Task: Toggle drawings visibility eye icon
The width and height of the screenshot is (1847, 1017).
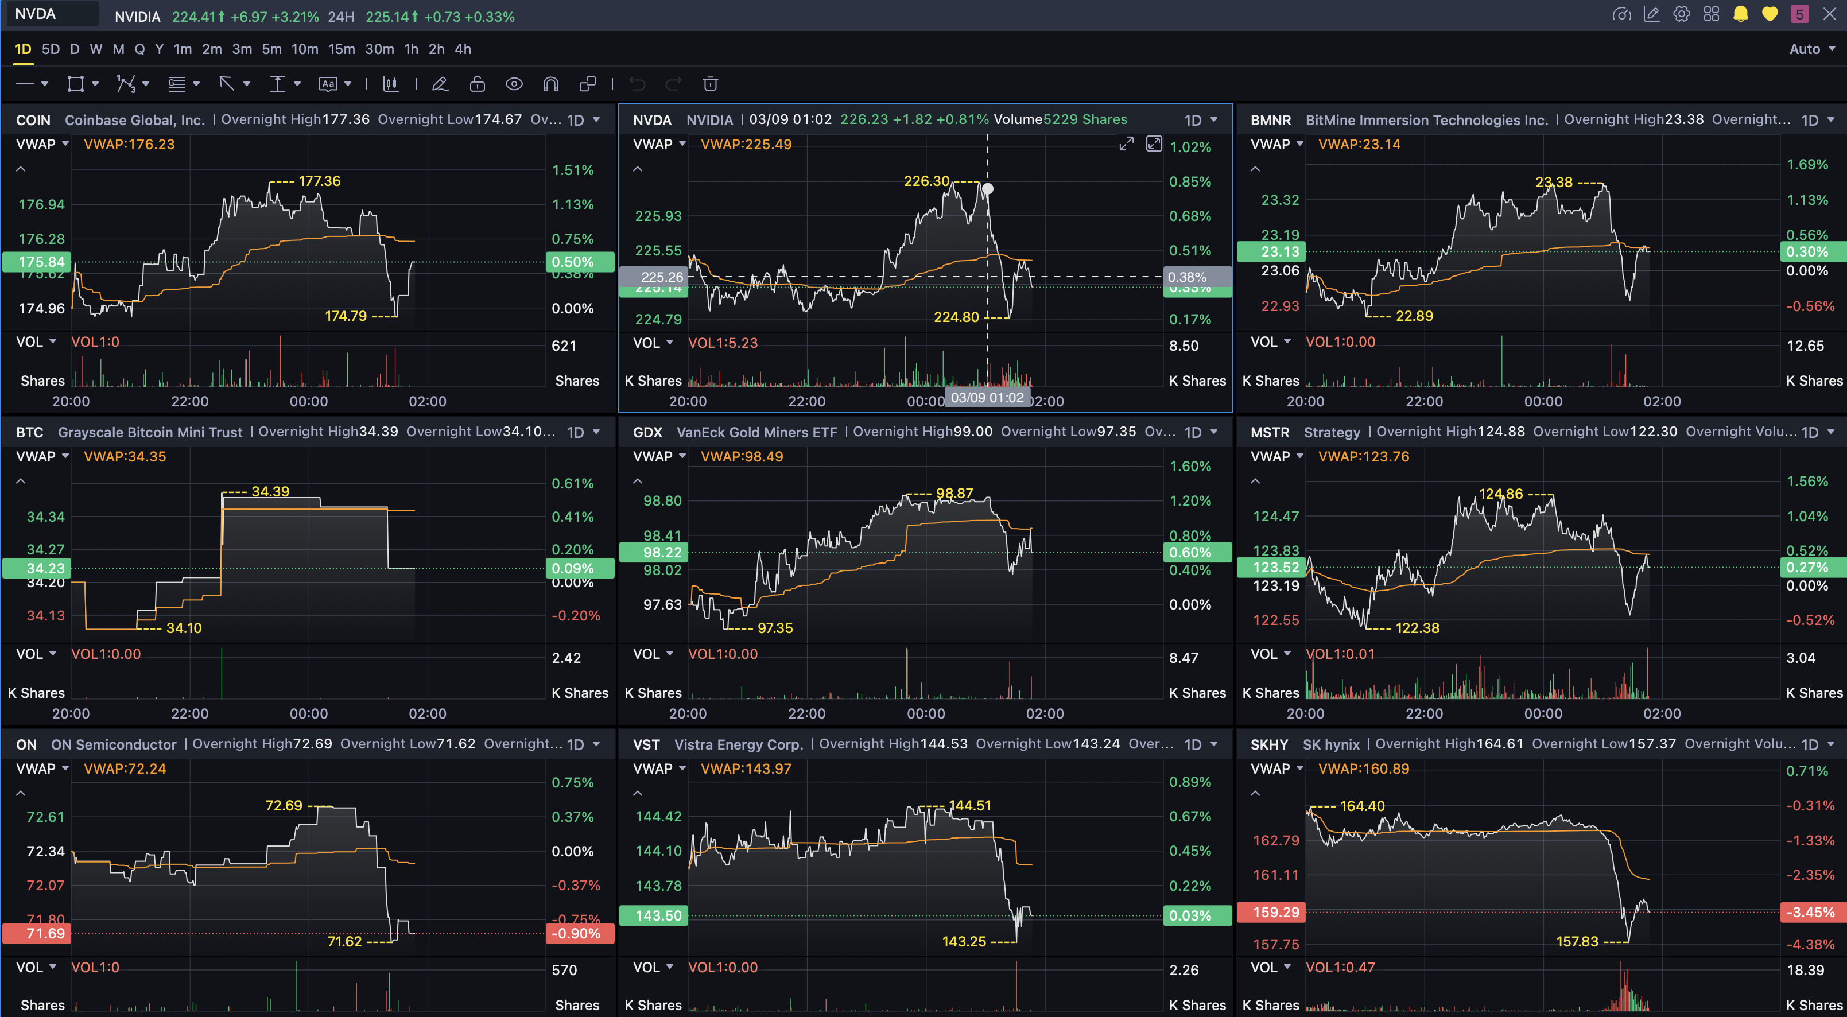Action: (x=514, y=84)
